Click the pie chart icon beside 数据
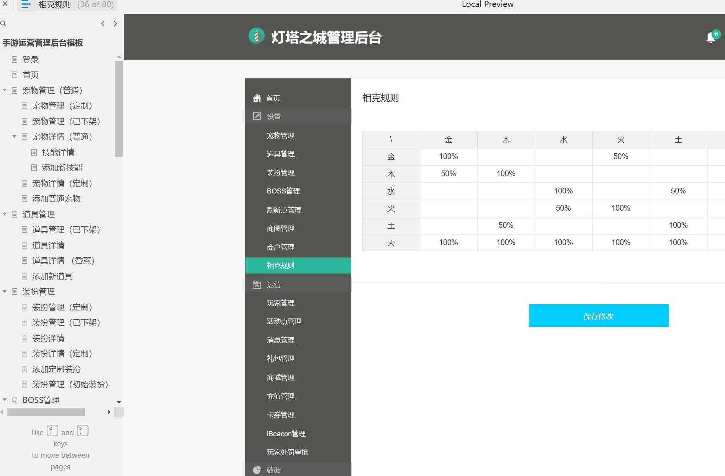Viewport: 725px width, 476px height. (256, 470)
